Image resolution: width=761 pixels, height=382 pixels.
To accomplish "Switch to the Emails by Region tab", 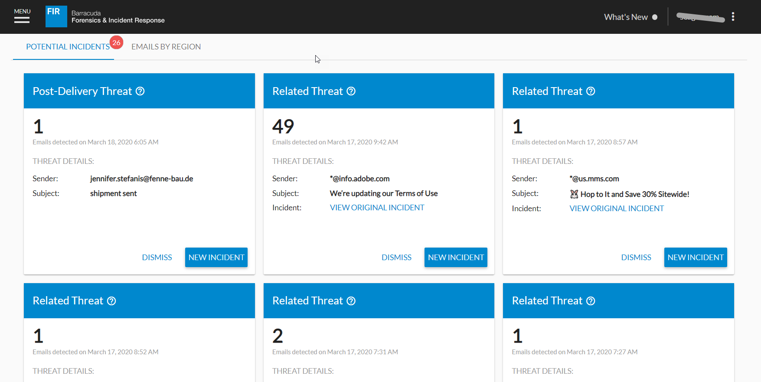I will click(166, 47).
